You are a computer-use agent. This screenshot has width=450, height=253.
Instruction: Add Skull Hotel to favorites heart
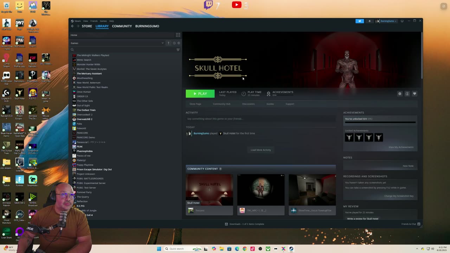pyautogui.click(x=414, y=94)
